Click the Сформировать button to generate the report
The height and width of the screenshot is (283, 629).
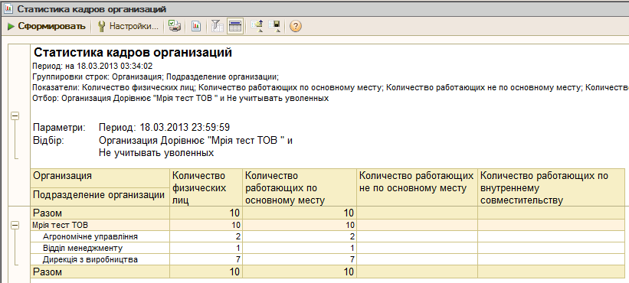tap(47, 27)
